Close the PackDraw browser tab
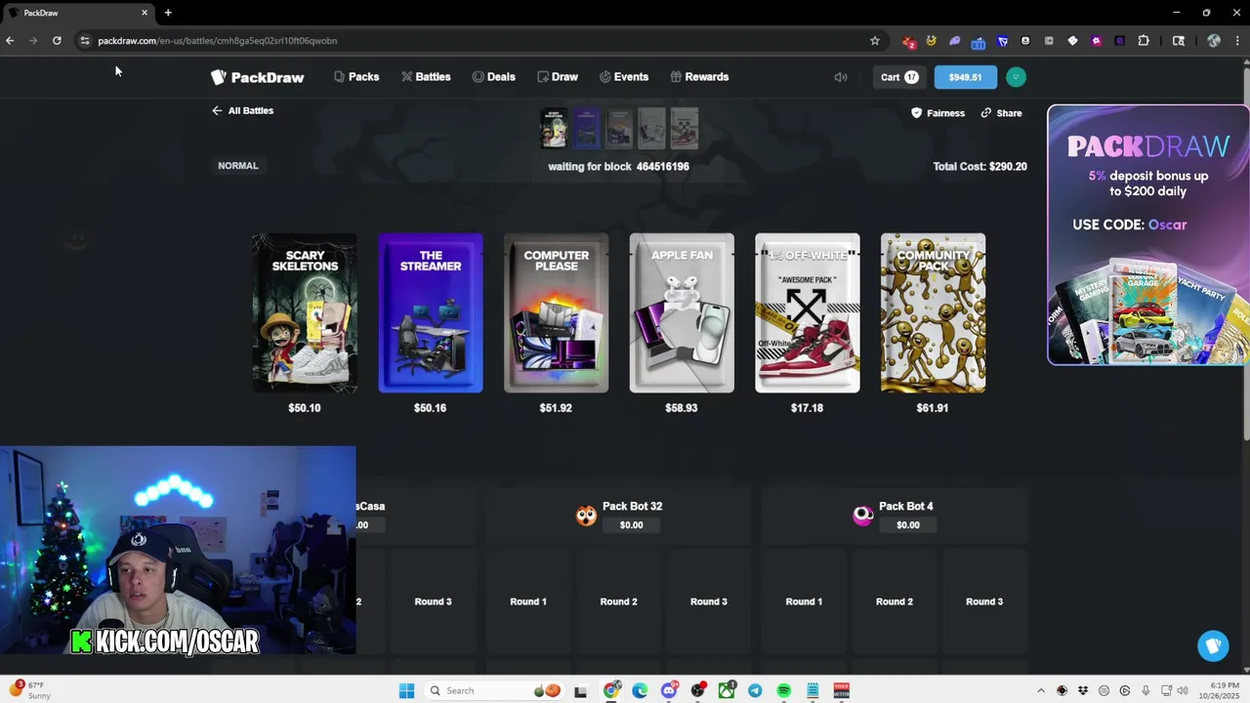Viewport: 1250px width, 703px height. (145, 13)
